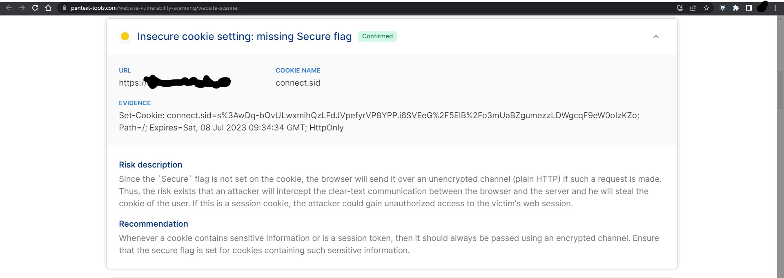
Task: Click the forward navigation arrow
Action: coord(22,8)
